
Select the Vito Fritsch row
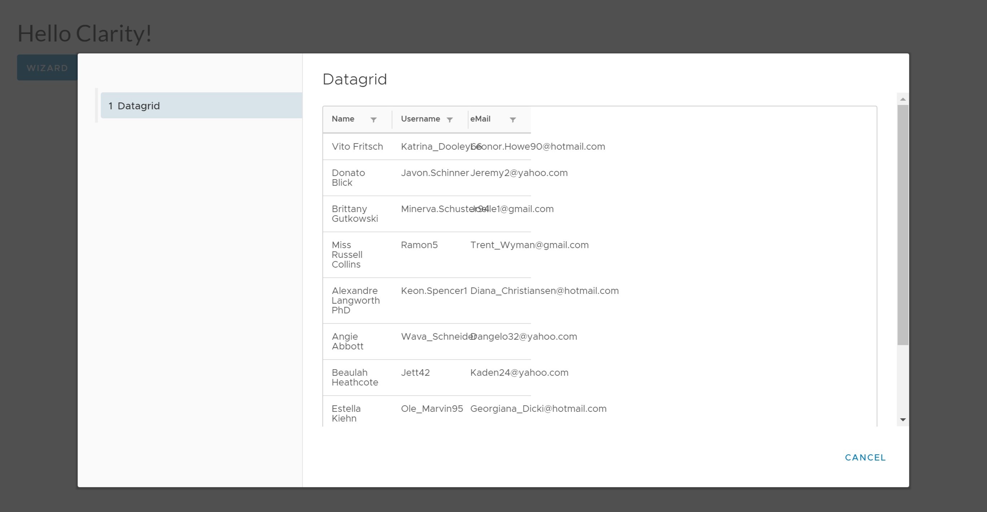(357, 147)
